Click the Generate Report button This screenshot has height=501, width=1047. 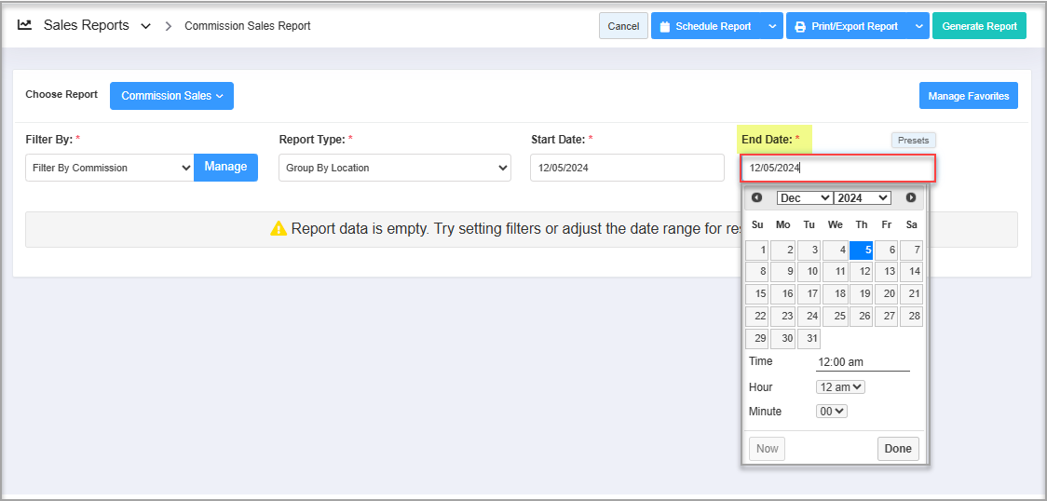[x=979, y=26]
